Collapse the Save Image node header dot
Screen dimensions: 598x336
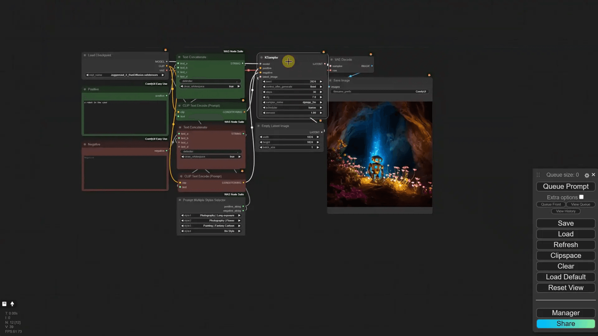coord(331,80)
